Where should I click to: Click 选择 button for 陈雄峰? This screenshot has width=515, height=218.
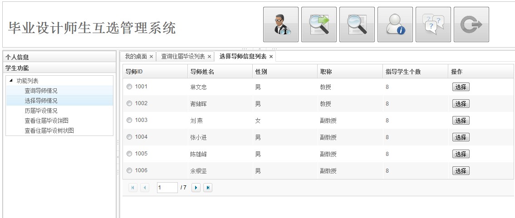(461, 154)
